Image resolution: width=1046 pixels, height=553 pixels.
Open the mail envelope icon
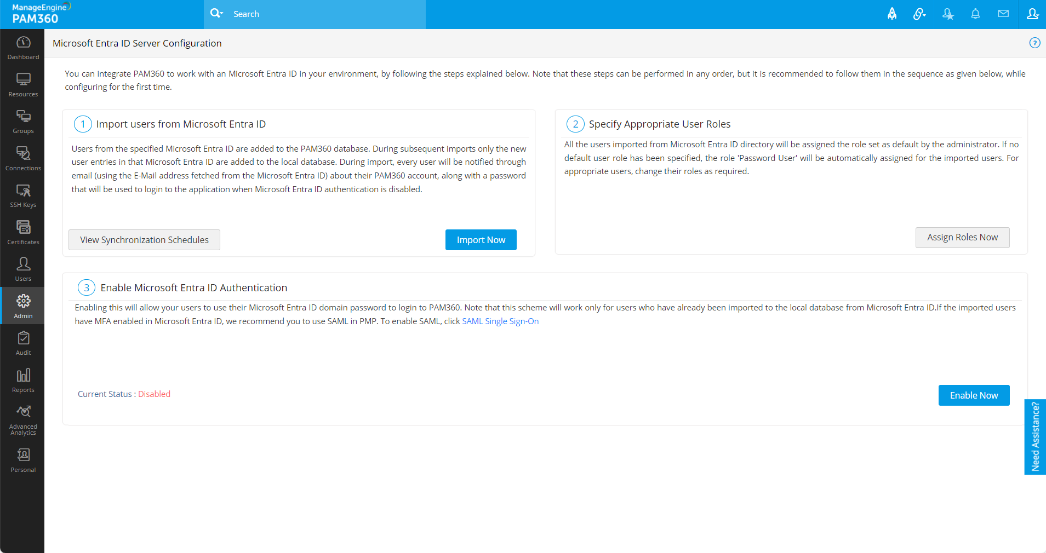pos(1003,14)
